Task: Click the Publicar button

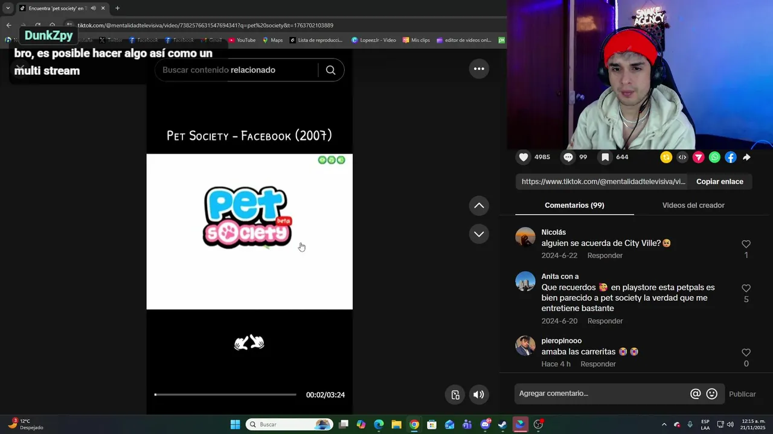Action: 742,394
